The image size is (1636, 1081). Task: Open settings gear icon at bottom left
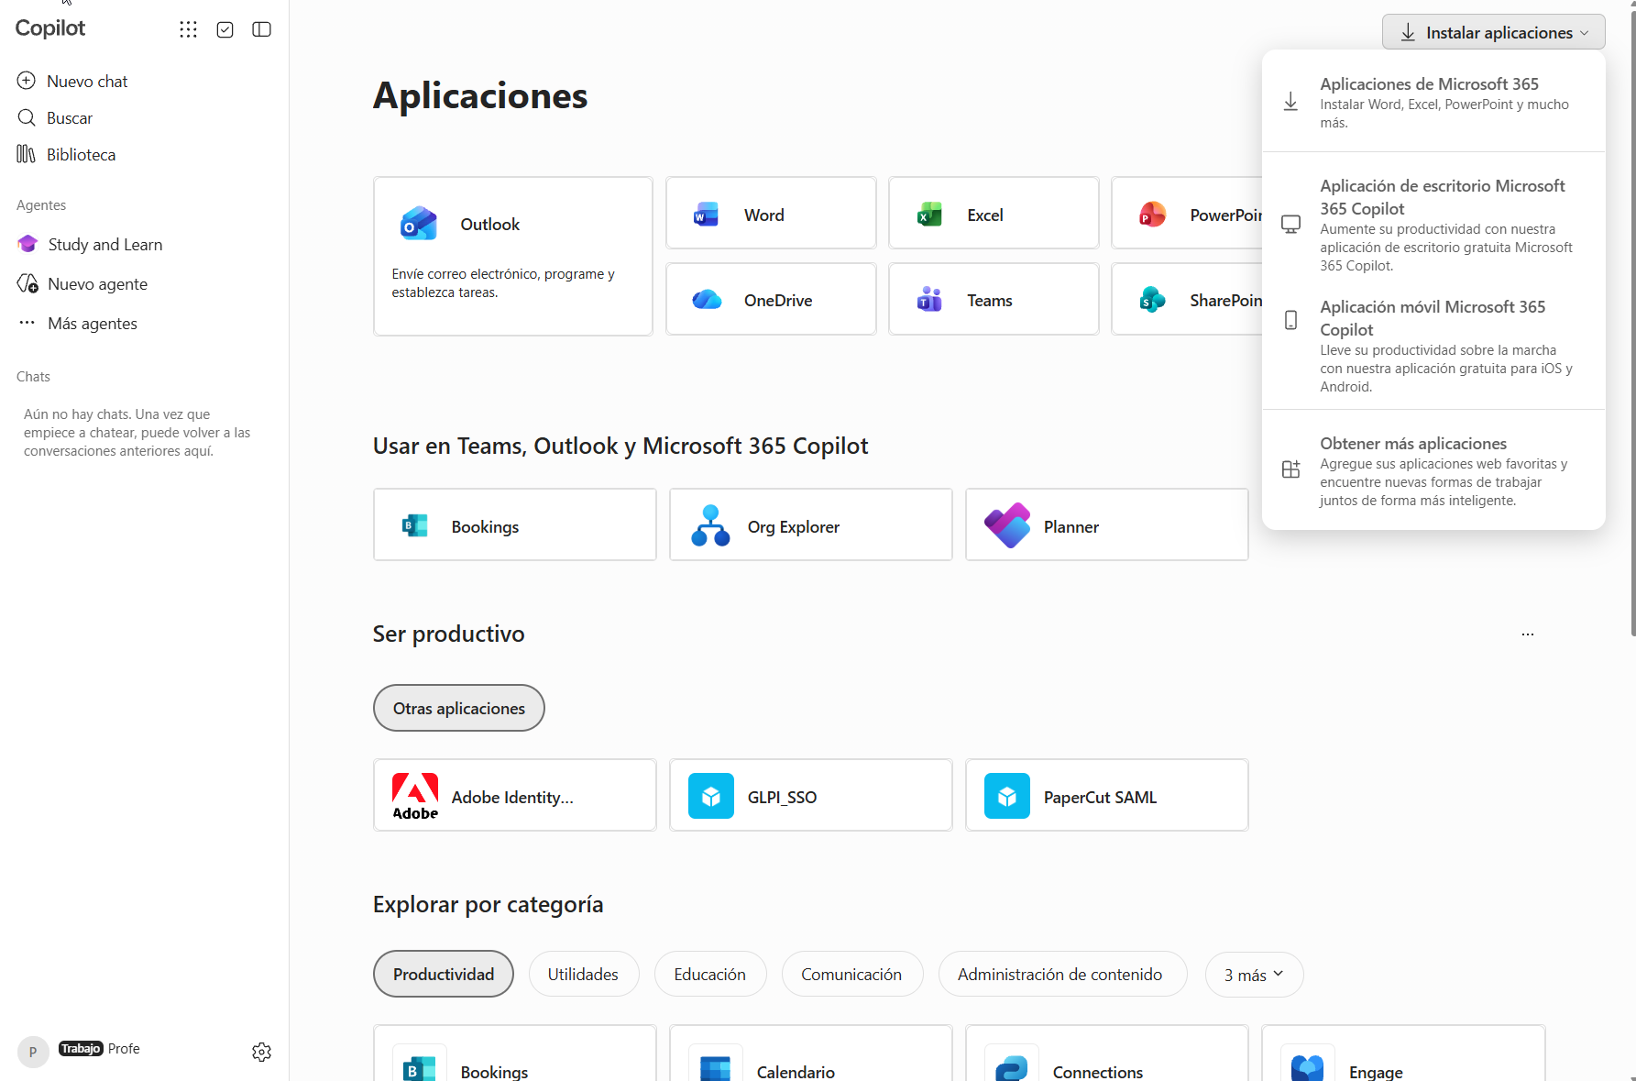point(261,1052)
